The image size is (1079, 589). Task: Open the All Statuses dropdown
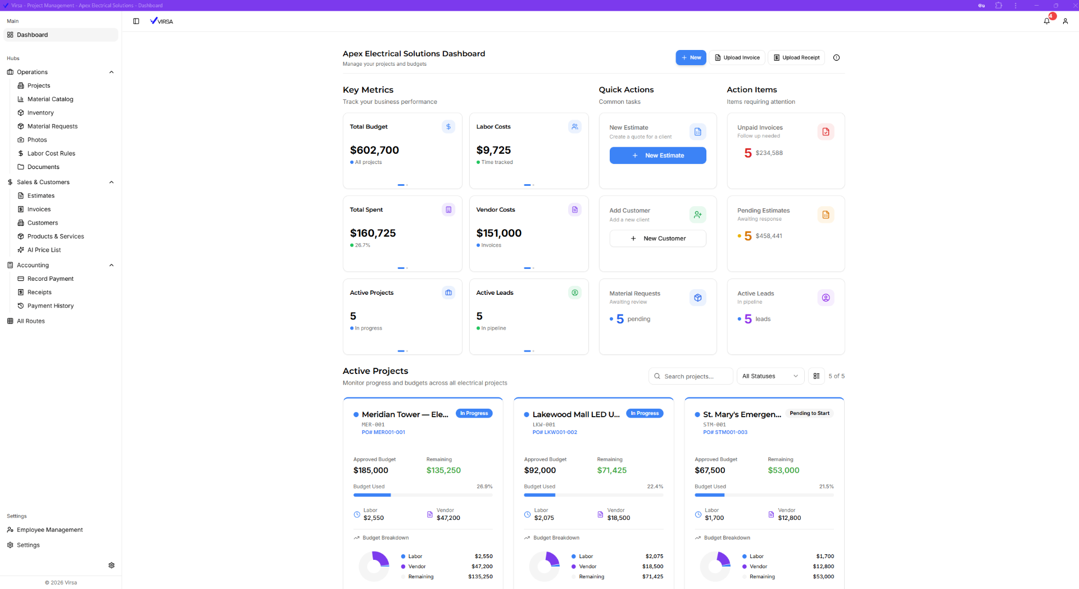click(770, 376)
